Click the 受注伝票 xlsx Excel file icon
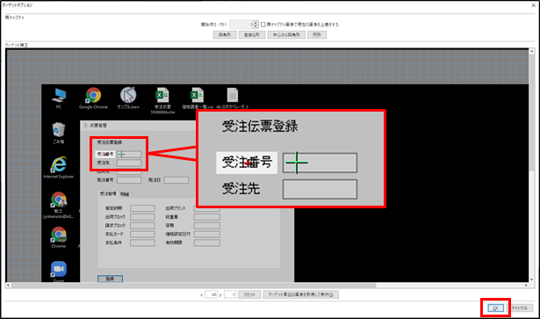The image size is (540, 319). tap(162, 96)
